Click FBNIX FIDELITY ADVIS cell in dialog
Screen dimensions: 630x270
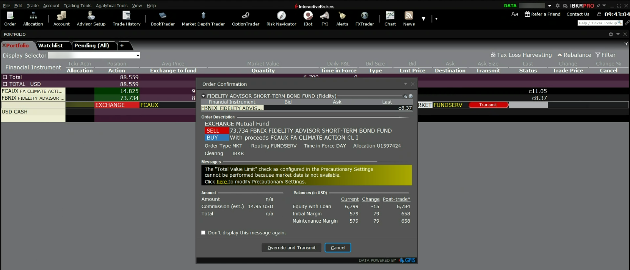232,108
